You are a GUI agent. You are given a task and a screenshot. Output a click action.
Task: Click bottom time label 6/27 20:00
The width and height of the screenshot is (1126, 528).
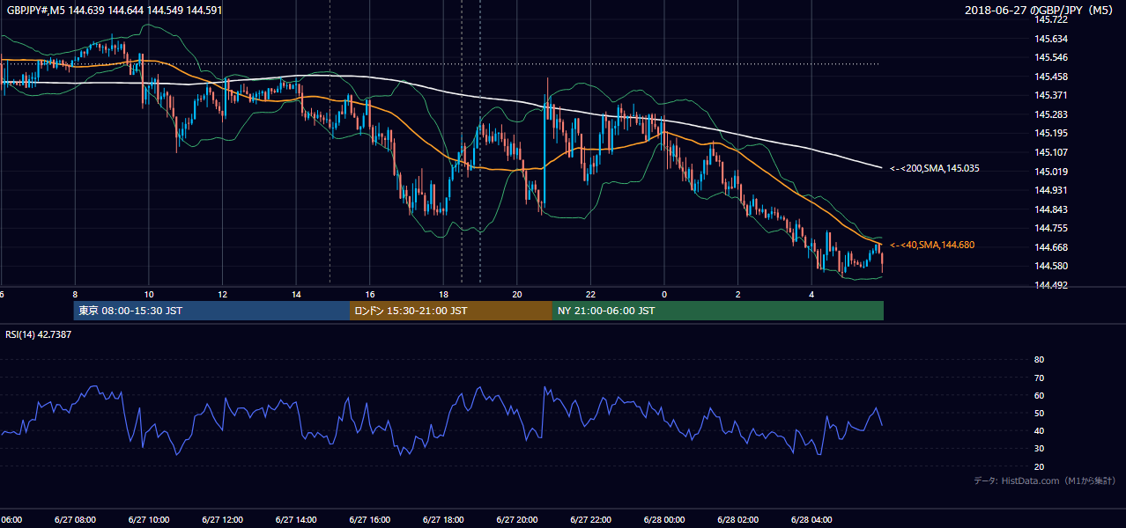[x=516, y=520]
